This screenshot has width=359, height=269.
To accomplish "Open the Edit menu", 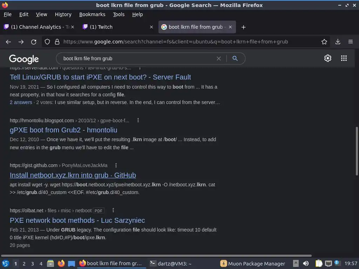I will point(24,14).
